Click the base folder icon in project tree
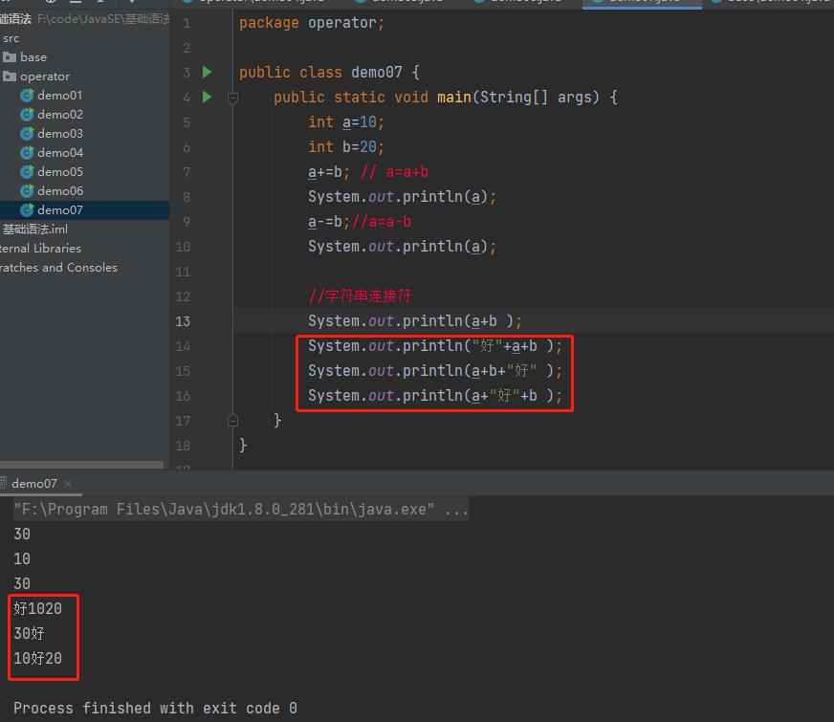This screenshot has width=834, height=722. (x=9, y=56)
